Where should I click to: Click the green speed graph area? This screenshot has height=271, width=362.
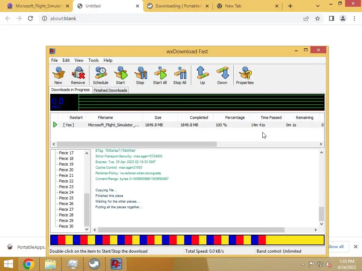[201, 102]
